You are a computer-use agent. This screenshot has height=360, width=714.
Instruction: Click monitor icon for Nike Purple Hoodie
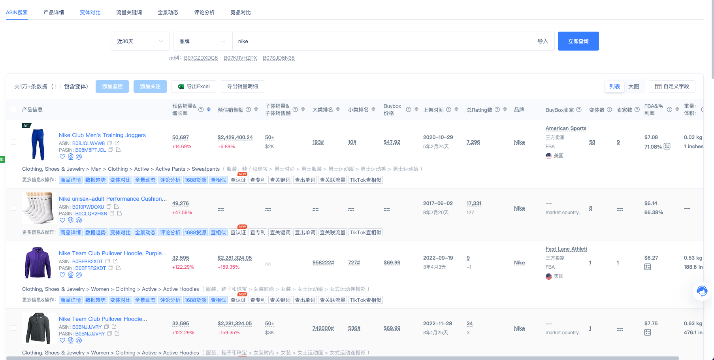coord(71,275)
